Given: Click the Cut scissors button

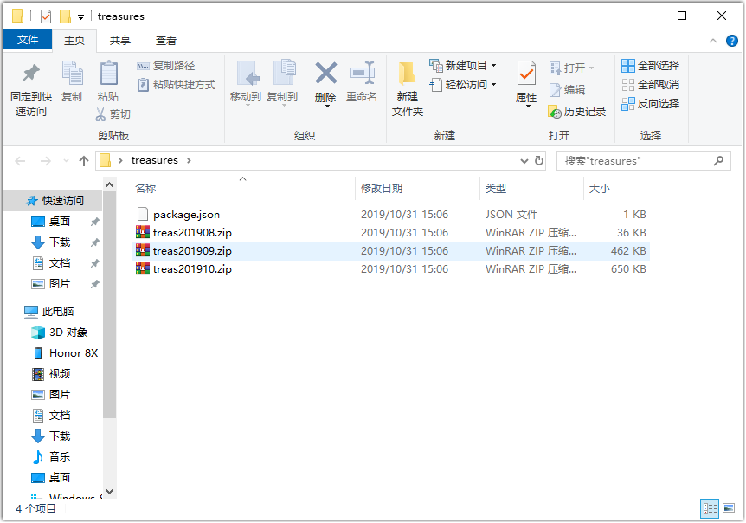Looking at the screenshot, I should [113, 114].
